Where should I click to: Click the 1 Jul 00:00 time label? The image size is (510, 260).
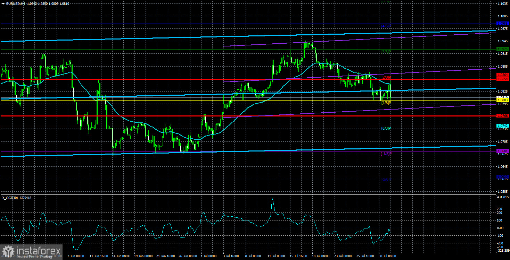pyautogui.click(x=208, y=256)
